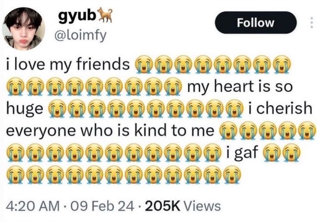Open the @loimfy handle link
The image size is (317, 222).
pyautogui.click(x=80, y=36)
